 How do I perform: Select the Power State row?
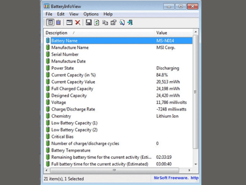(62, 68)
